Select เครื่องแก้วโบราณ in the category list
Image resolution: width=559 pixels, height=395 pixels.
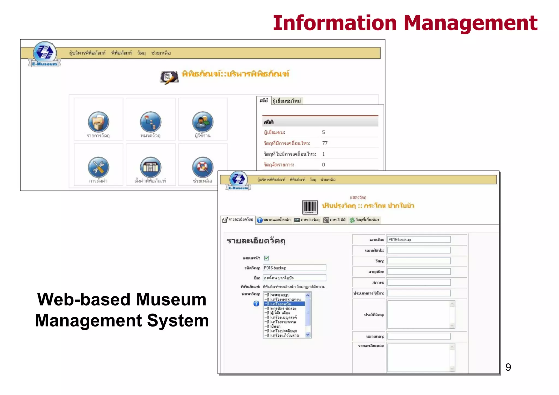[x=284, y=335]
